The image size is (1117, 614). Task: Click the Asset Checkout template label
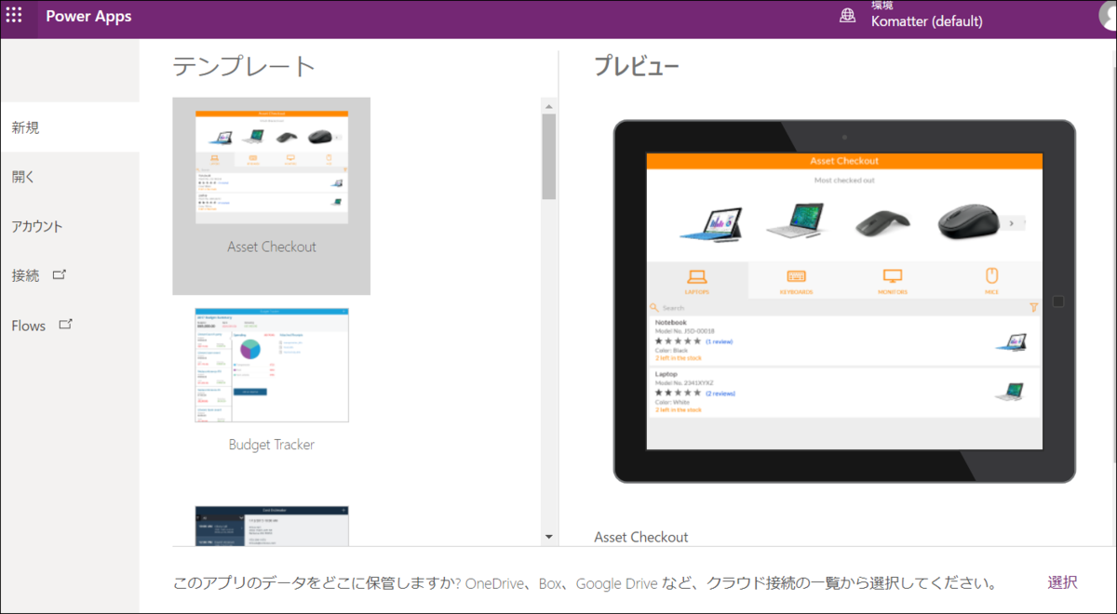[272, 247]
